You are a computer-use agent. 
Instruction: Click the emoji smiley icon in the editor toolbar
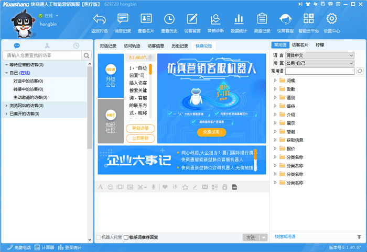110,187
